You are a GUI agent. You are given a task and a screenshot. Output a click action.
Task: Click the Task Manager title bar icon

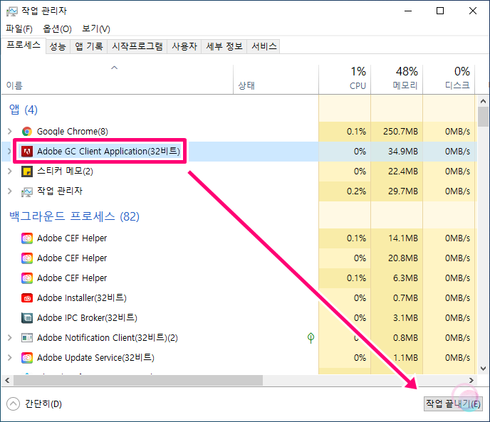pos(12,11)
